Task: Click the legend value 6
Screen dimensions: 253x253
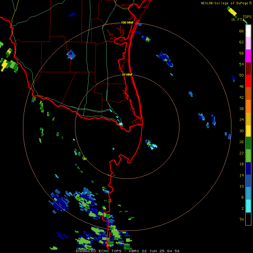Action: (243, 197)
